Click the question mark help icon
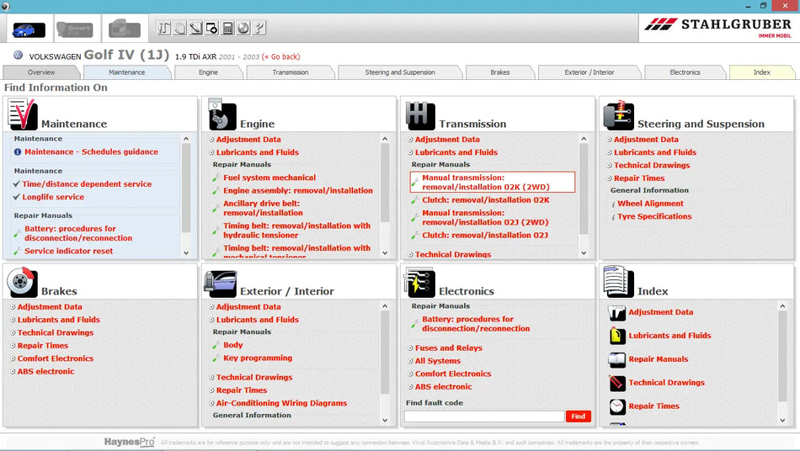 259,29
